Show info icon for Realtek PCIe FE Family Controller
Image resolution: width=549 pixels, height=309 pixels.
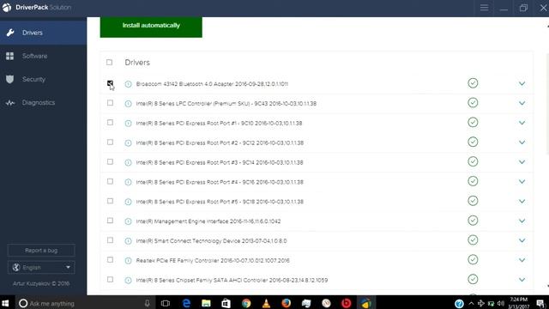(x=128, y=261)
